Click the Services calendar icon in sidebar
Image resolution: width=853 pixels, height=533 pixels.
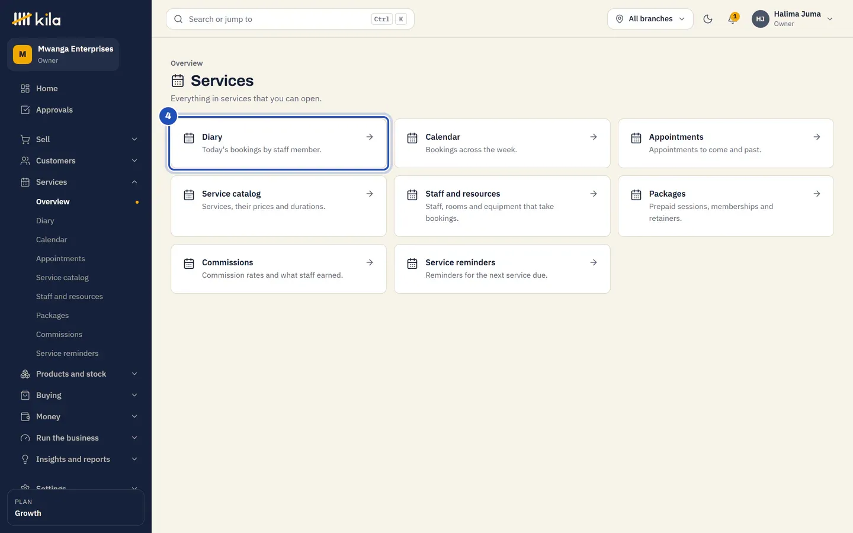point(25,182)
